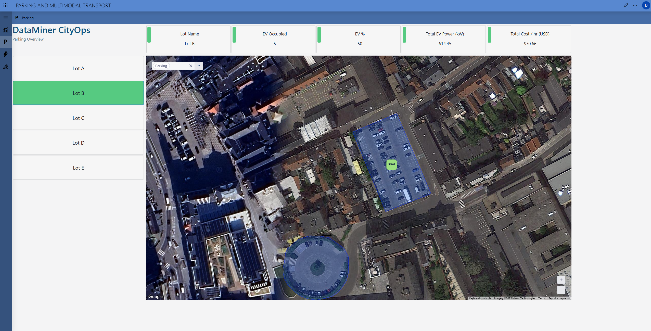Open the analytics chart page icon
Screen dimensions: 651x331
6,30
